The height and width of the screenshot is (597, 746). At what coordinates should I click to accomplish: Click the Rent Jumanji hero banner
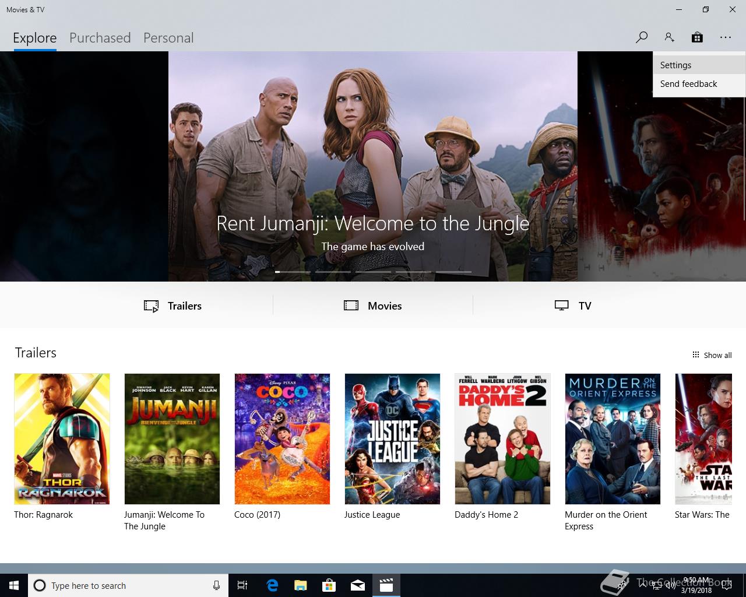click(373, 166)
